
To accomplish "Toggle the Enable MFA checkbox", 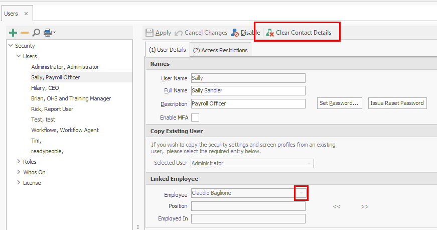I will pyautogui.click(x=195, y=118).
